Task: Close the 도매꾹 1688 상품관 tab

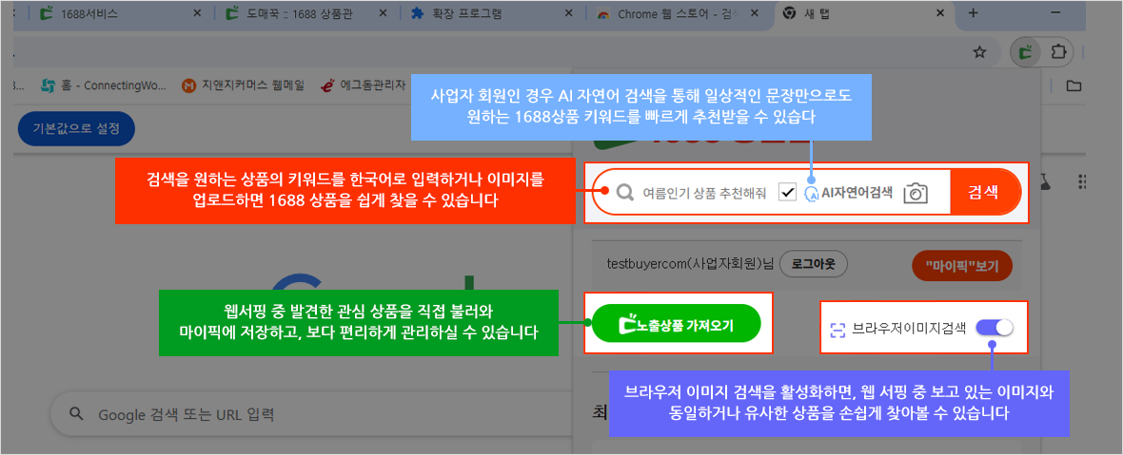Action: [x=384, y=13]
